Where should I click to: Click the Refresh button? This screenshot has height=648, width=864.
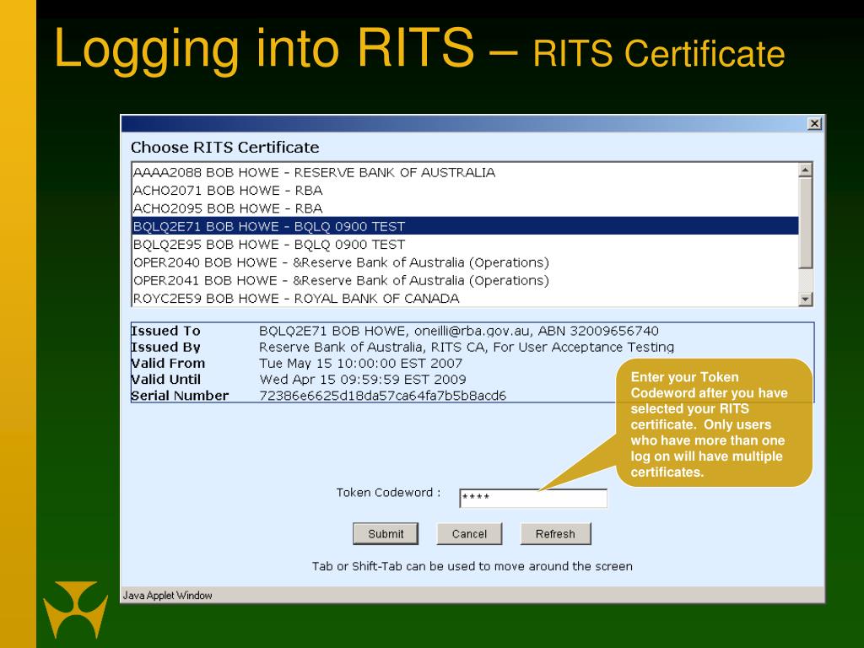click(x=555, y=534)
